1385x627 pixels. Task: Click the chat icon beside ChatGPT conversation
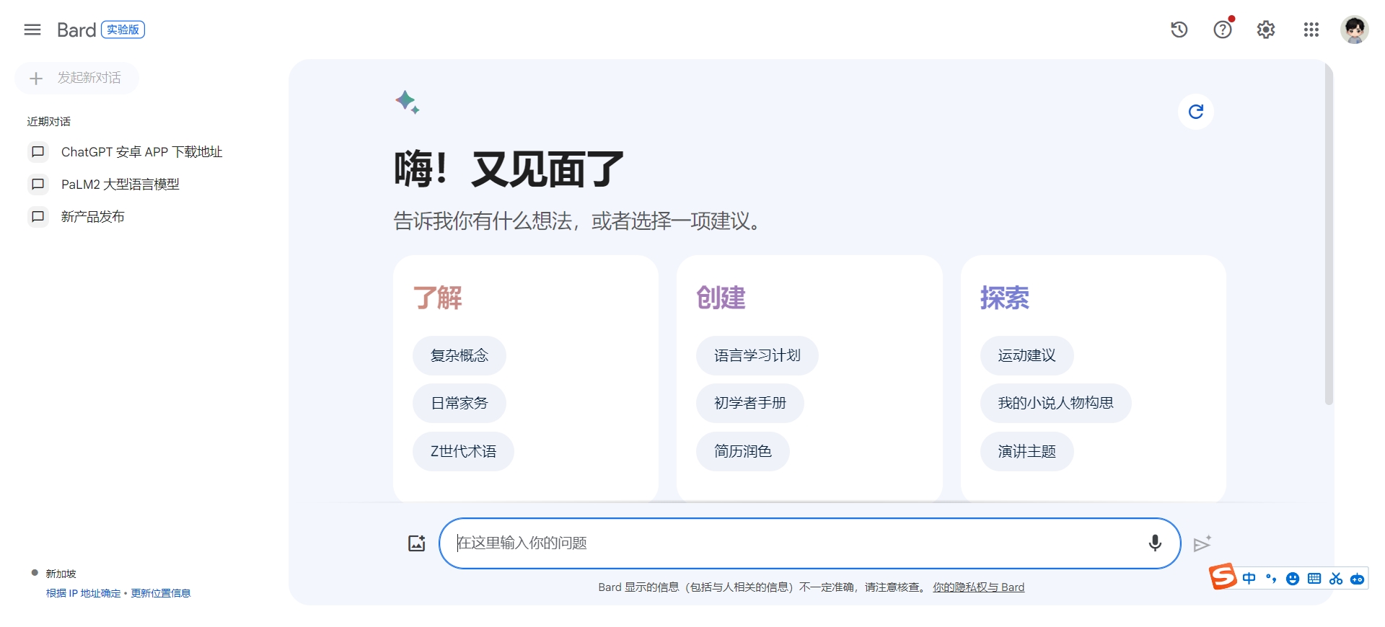(38, 152)
